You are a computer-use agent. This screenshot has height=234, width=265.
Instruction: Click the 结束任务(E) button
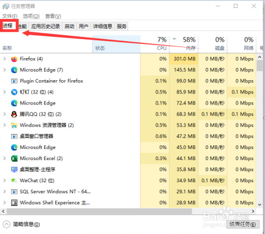[243, 224]
